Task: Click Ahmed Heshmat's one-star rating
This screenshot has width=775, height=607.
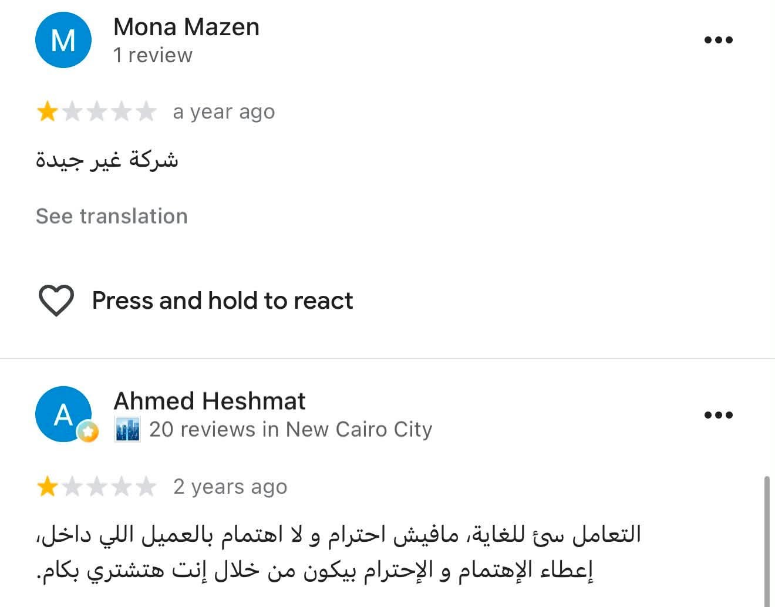Action: (96, 487)
